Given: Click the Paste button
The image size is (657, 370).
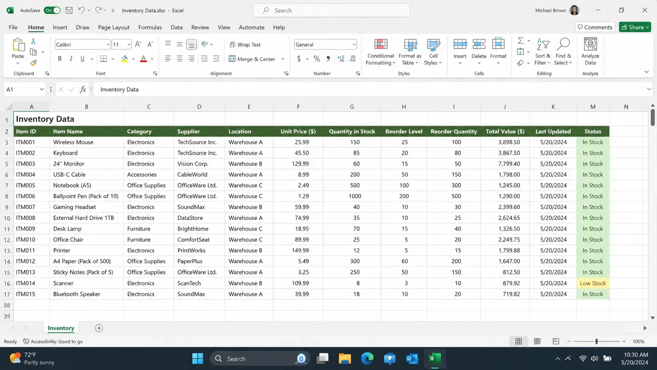Looking at the screenshot, I should [18, 52].
